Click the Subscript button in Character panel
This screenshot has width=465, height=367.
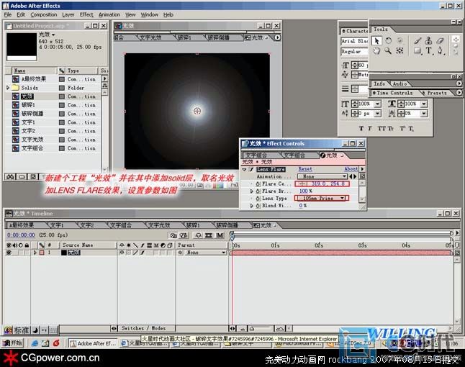point(411,128)
